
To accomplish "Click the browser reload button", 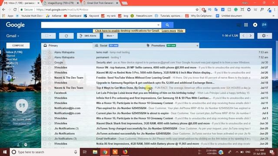I will click(x=15, y=10).
